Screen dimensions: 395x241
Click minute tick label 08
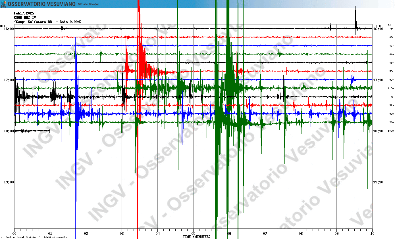301,234
